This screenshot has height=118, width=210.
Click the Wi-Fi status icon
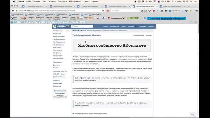[155, 1]
